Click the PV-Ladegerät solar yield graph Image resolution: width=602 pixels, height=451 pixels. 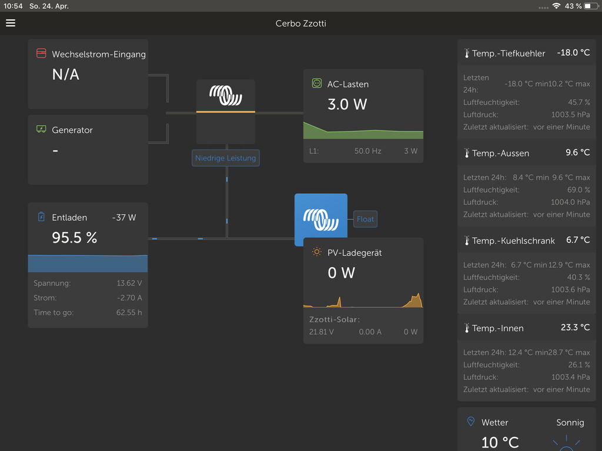click(x=363, y=300)
